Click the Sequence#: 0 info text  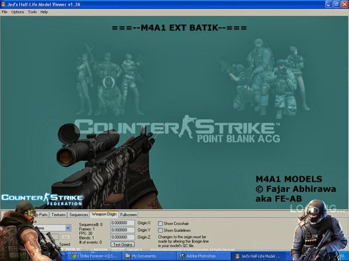click(91, 225)
